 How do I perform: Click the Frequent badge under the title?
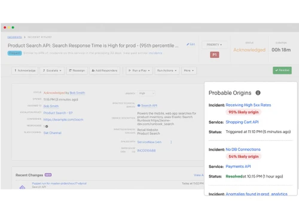14,53
